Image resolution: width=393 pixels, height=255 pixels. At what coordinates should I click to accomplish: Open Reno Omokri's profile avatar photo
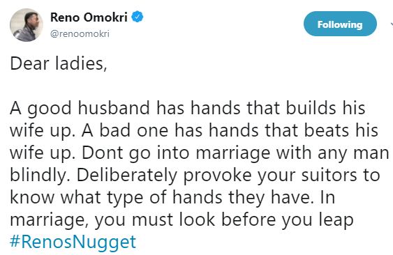coord(27,25)
